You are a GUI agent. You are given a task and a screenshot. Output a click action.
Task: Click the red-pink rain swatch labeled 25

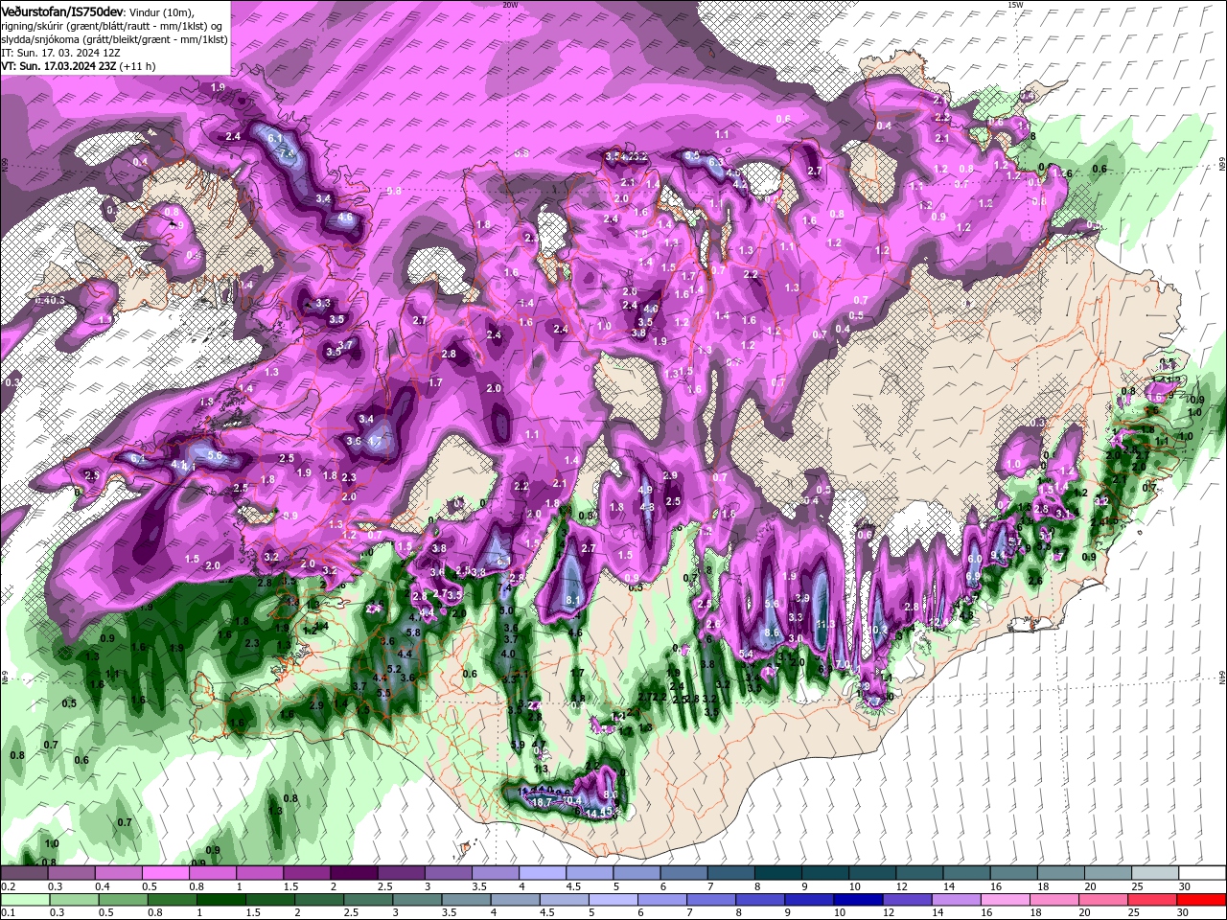[1154, 900]
